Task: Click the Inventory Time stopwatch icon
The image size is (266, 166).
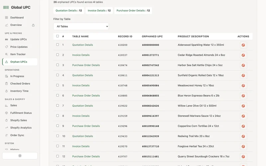Action: [x=6, y=91]
